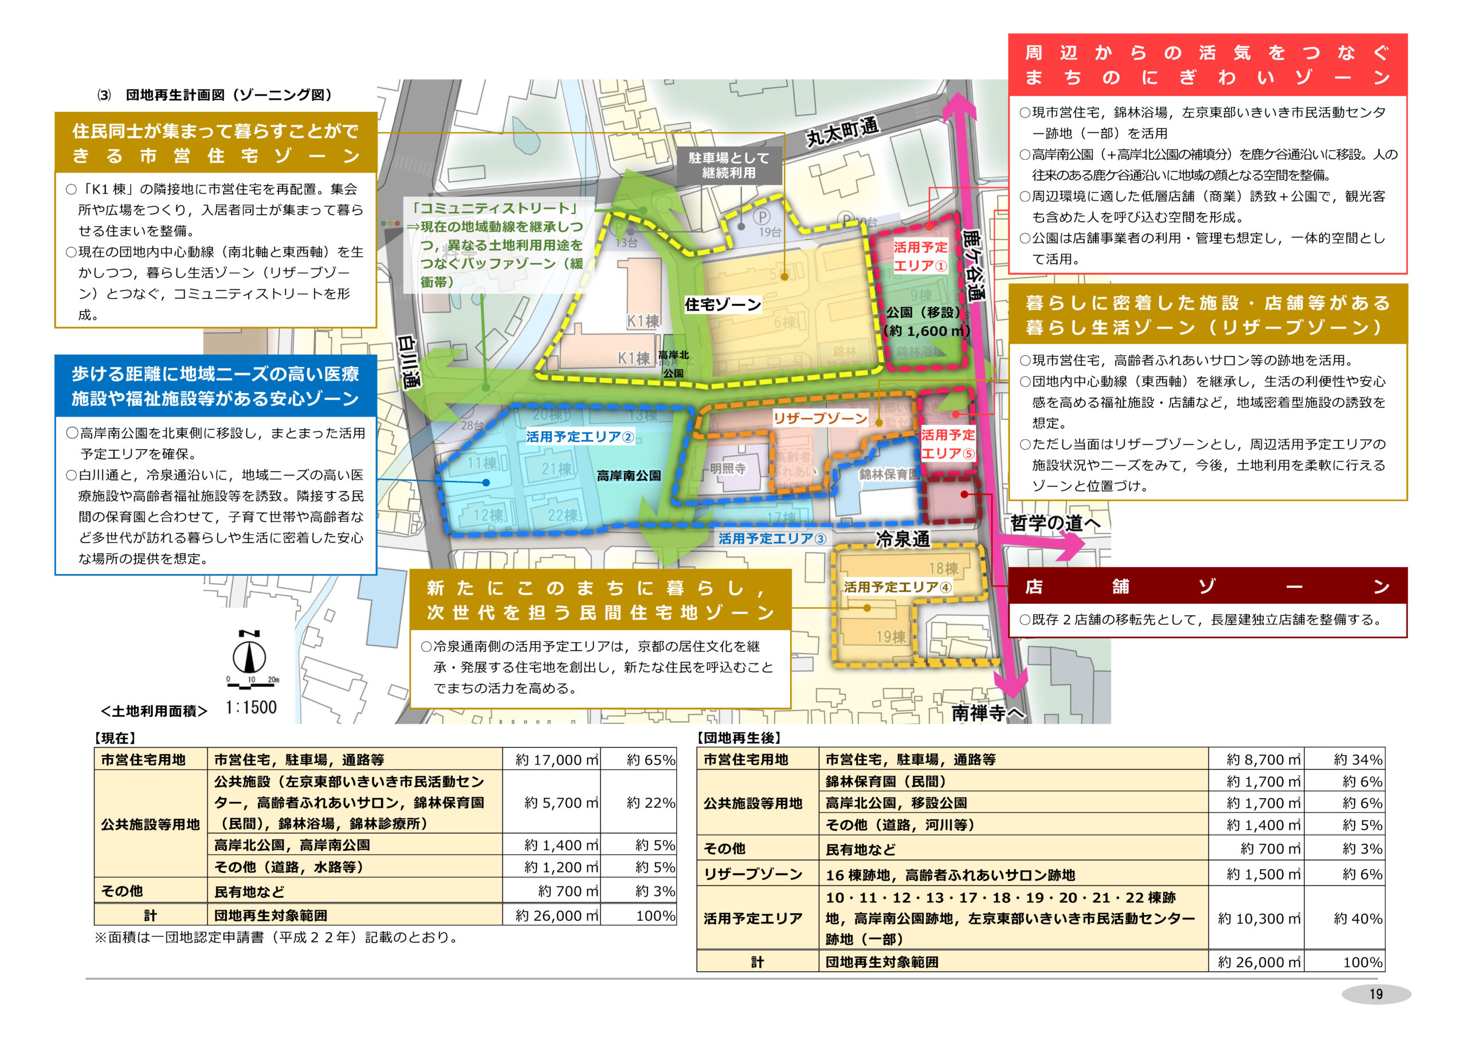
Task: Click the 【団地再生後】 table heading
Action: tap(739, 738)
